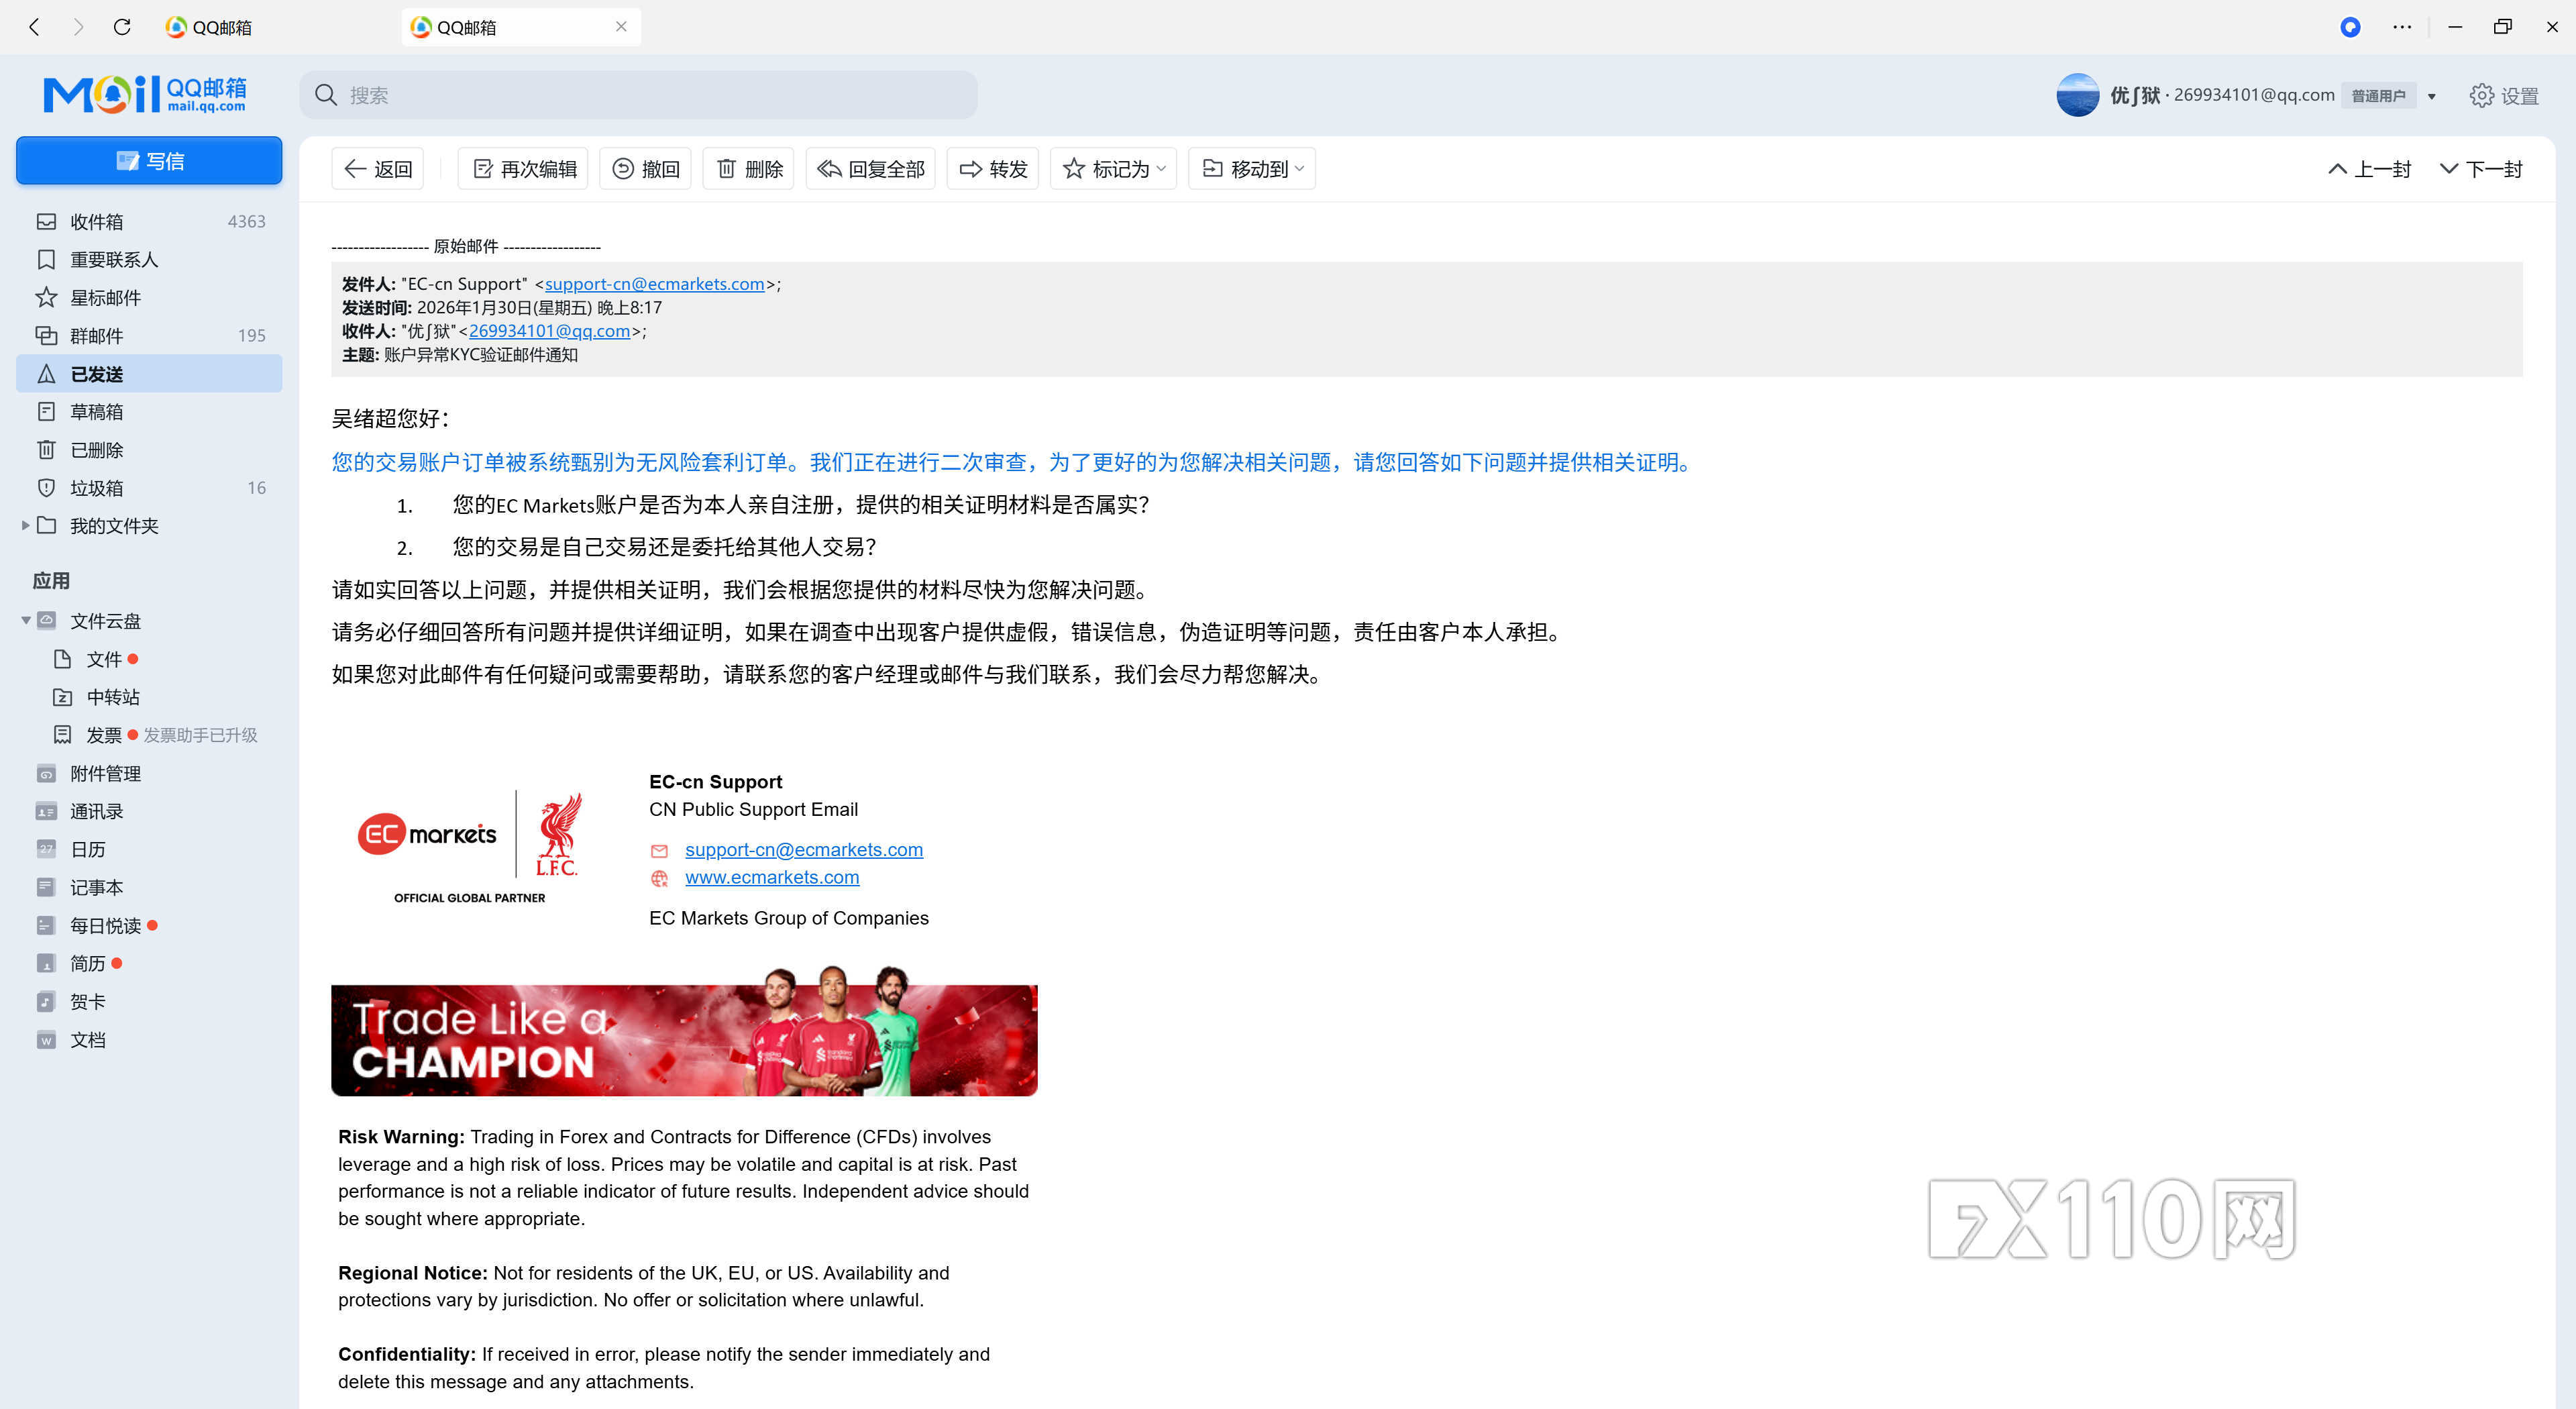Viewport: 2576px width, 1409px height.
Task: Open the 标记为 dropdown
Action: (1113, 169)
